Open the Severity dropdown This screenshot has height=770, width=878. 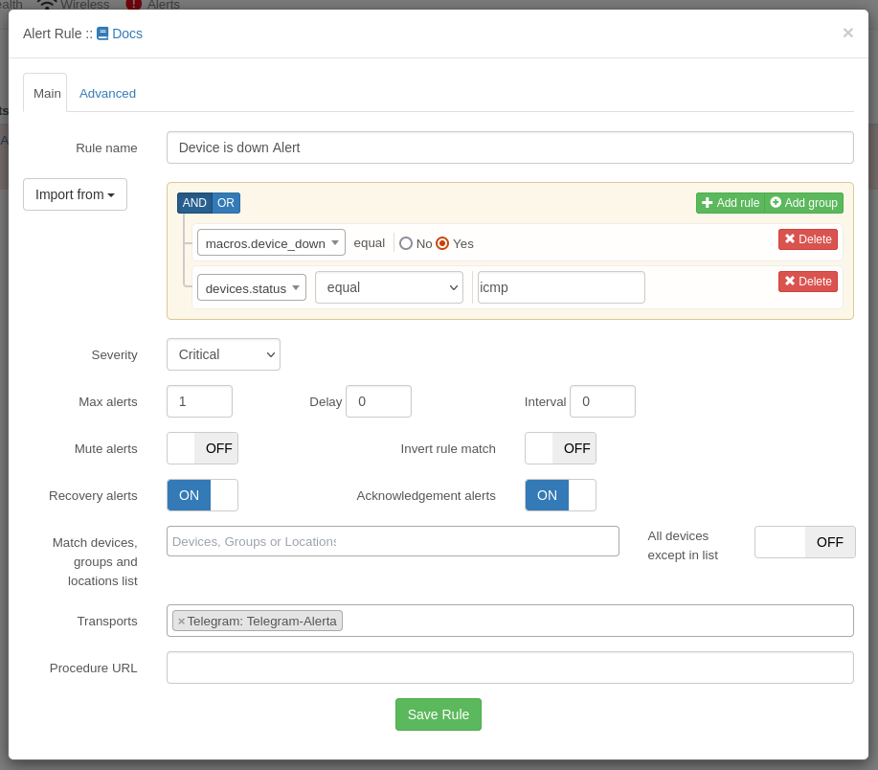point(223,354)
